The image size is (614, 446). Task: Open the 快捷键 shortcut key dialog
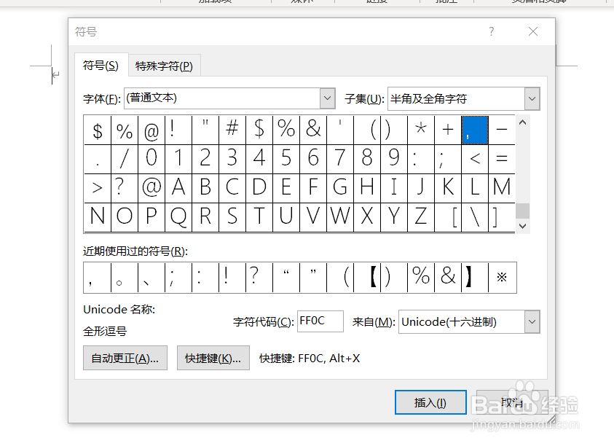point(213,358)
